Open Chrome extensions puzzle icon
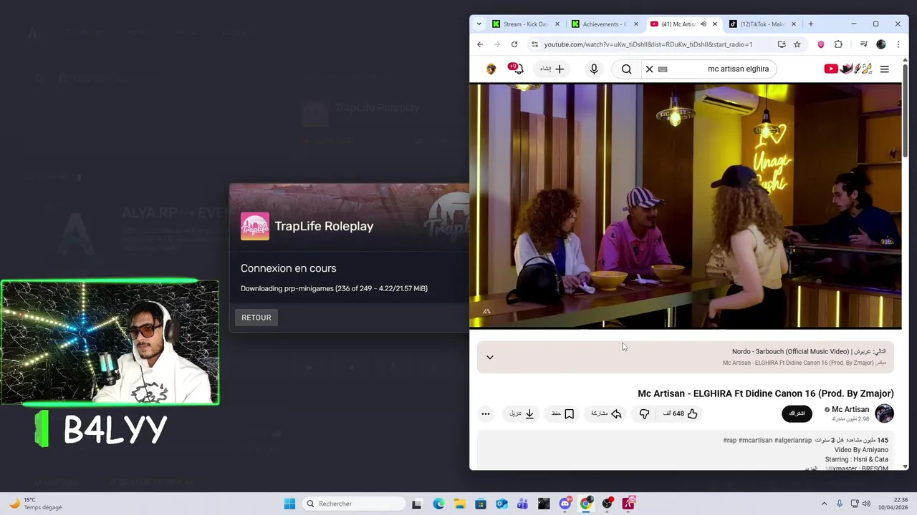Viewport: 917px width, 515px height. (x=838, y=44)
